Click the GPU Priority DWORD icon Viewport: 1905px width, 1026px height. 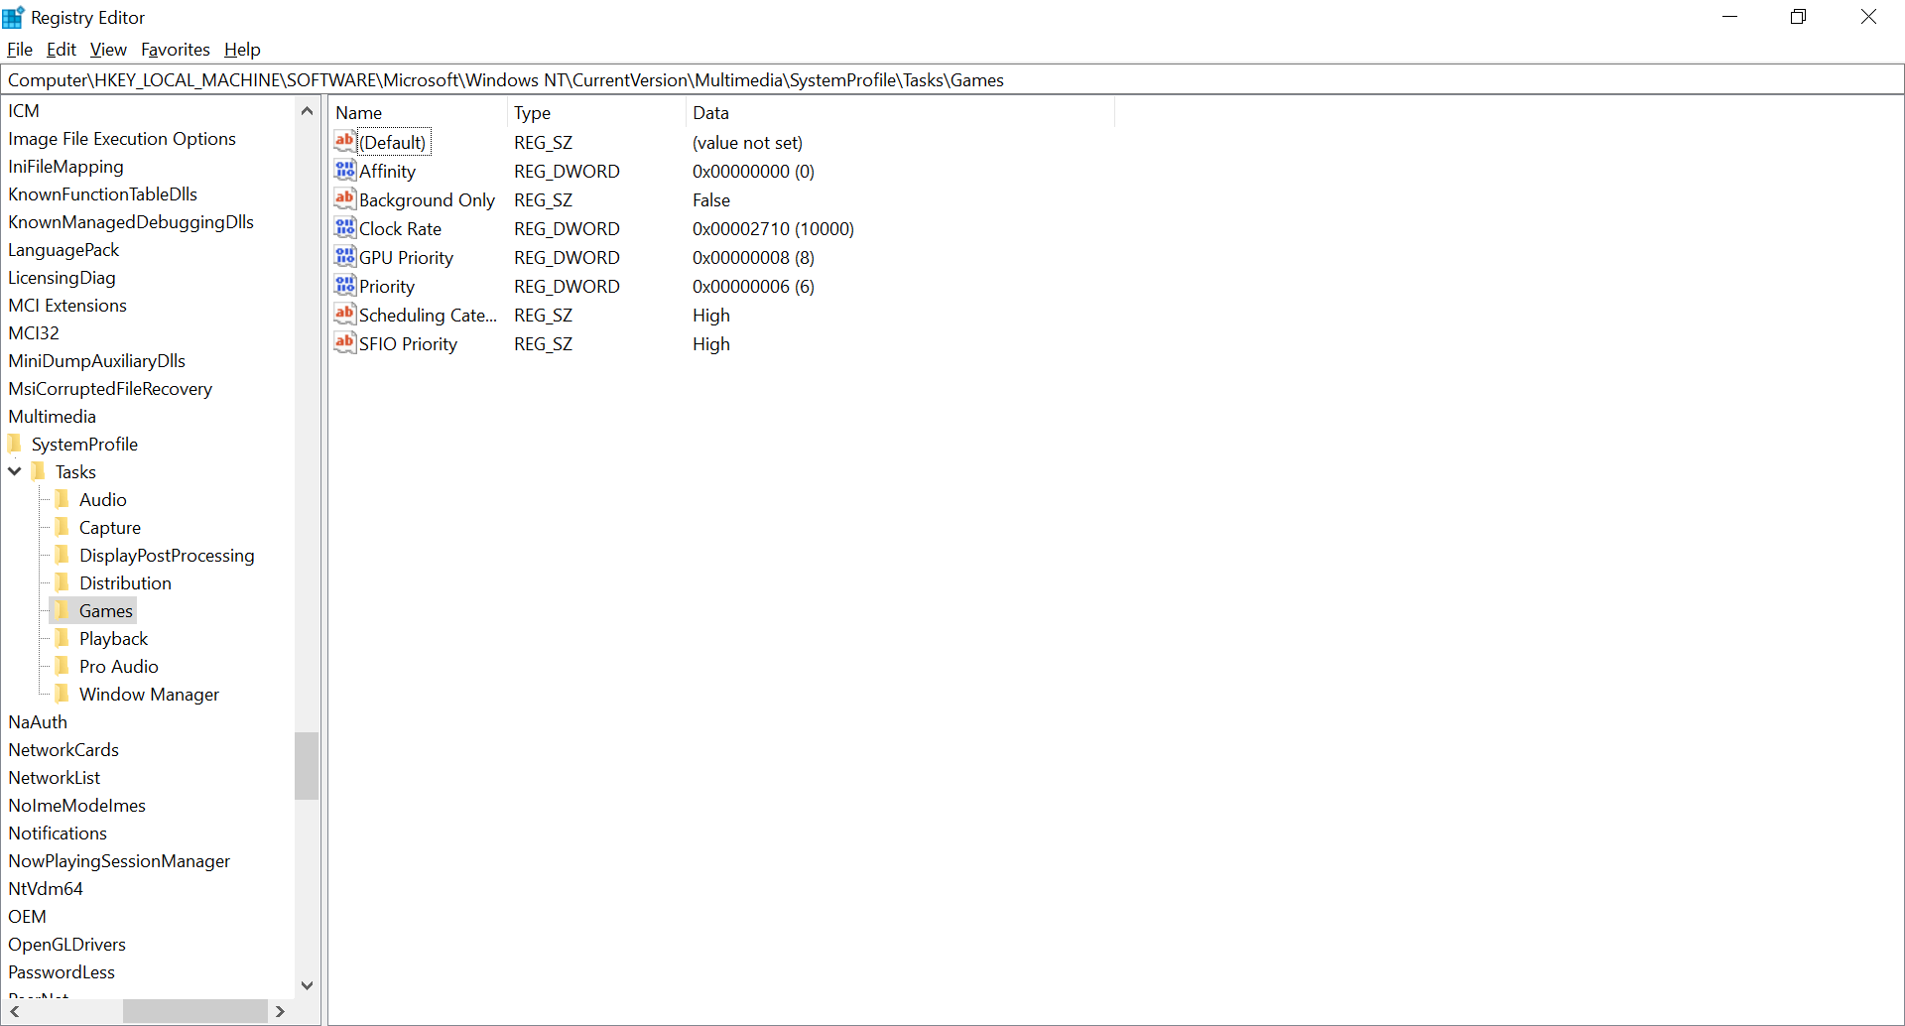coord(344,257)
